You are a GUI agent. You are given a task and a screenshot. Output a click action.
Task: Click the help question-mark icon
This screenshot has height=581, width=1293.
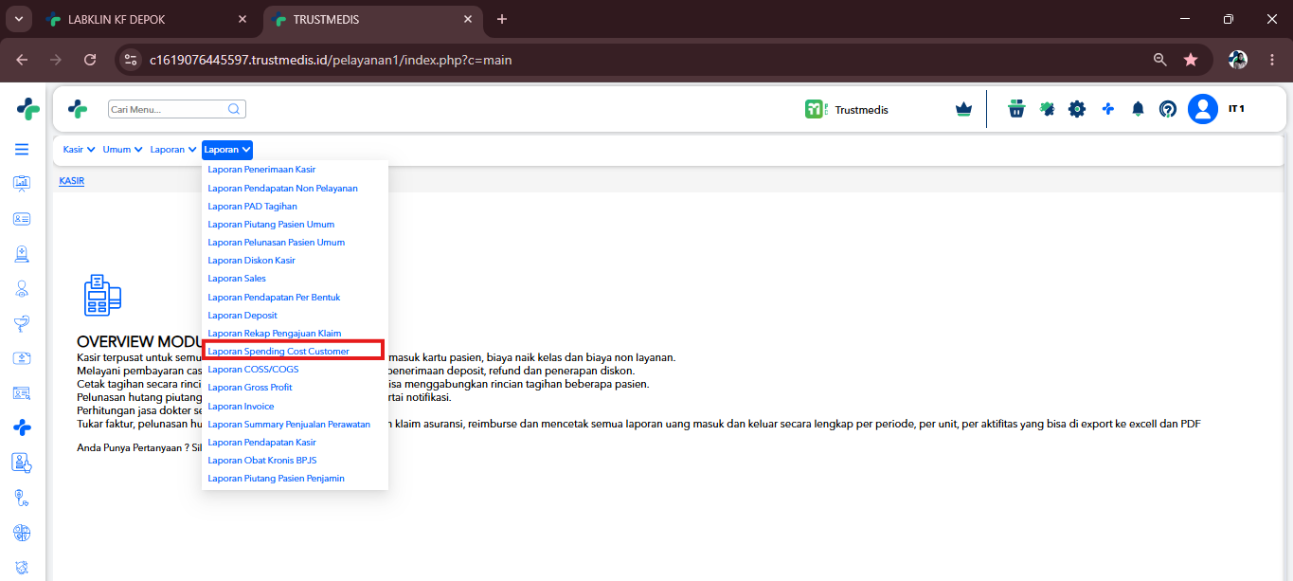(1168, 109)
